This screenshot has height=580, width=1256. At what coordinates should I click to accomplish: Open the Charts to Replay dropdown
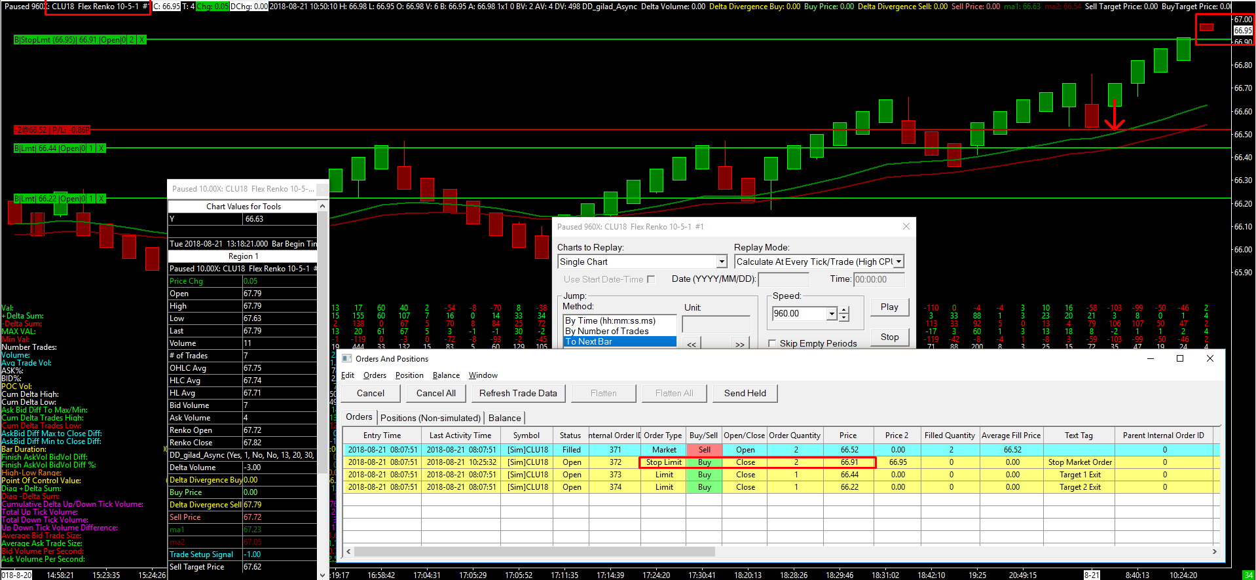click(721, 262)
